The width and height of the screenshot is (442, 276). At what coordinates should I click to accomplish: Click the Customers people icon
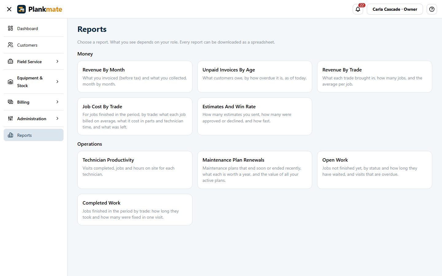pos(10,45)
